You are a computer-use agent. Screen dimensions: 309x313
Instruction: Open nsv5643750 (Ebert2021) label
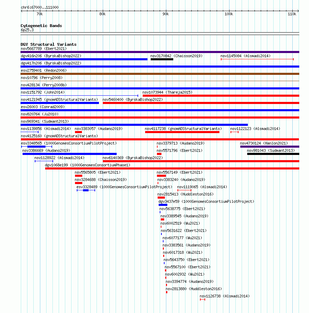[186, 260]
